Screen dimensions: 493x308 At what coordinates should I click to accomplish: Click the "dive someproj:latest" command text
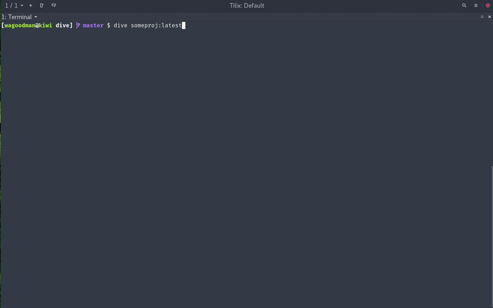coord(147,25)
